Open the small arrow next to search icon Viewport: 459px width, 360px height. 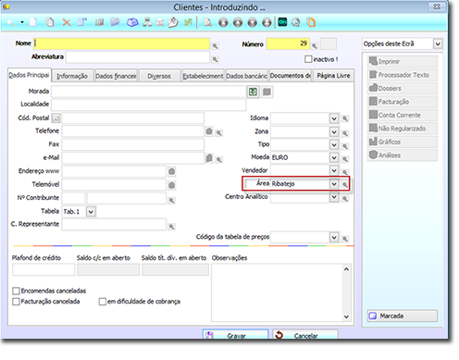coord(22,22)
